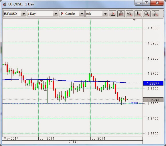Click the chart shift icon in toolbar

pyautogui.click(x=112, y=14)
